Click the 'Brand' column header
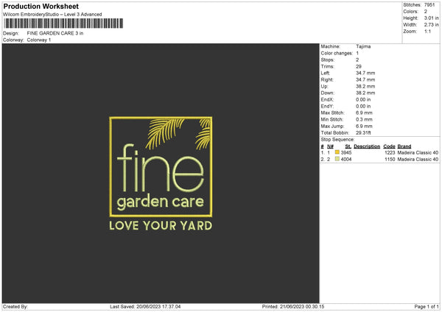Screen dimensions: 442x312 (x=404, y=146)
